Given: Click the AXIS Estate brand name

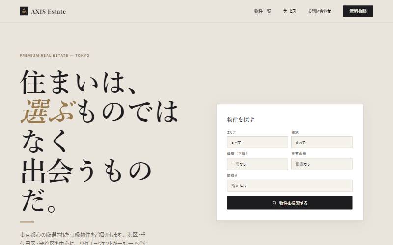Looking at the screenshot, I should coord(48,11).
